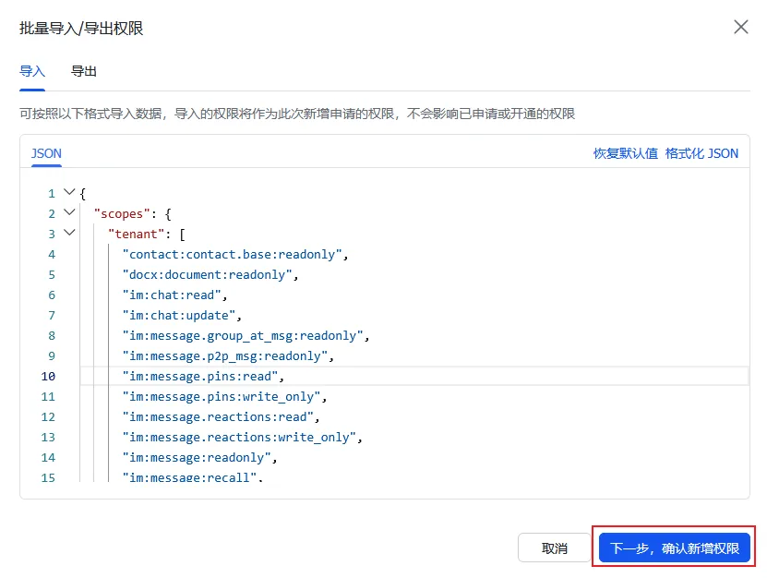Click line number 6 in the gutter

point(52,295)
